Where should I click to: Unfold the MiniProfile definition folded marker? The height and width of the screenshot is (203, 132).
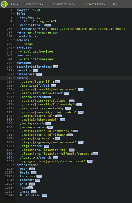tap(44, 195)
